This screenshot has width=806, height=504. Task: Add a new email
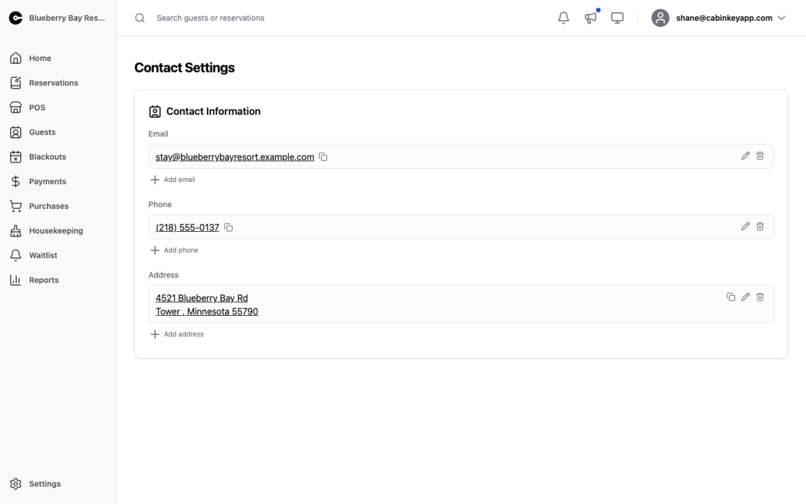(x=173, y=180)
